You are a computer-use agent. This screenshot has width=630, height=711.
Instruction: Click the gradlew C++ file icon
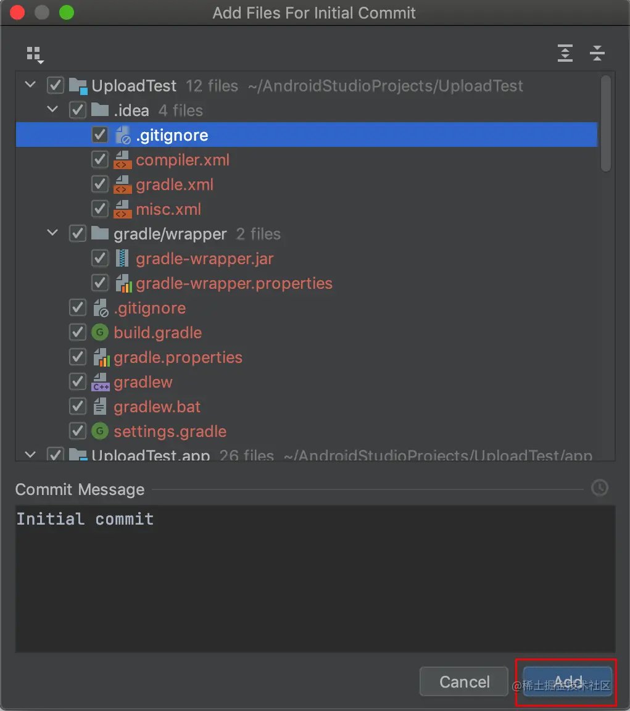pyautogui.click(x=100, y=383)
